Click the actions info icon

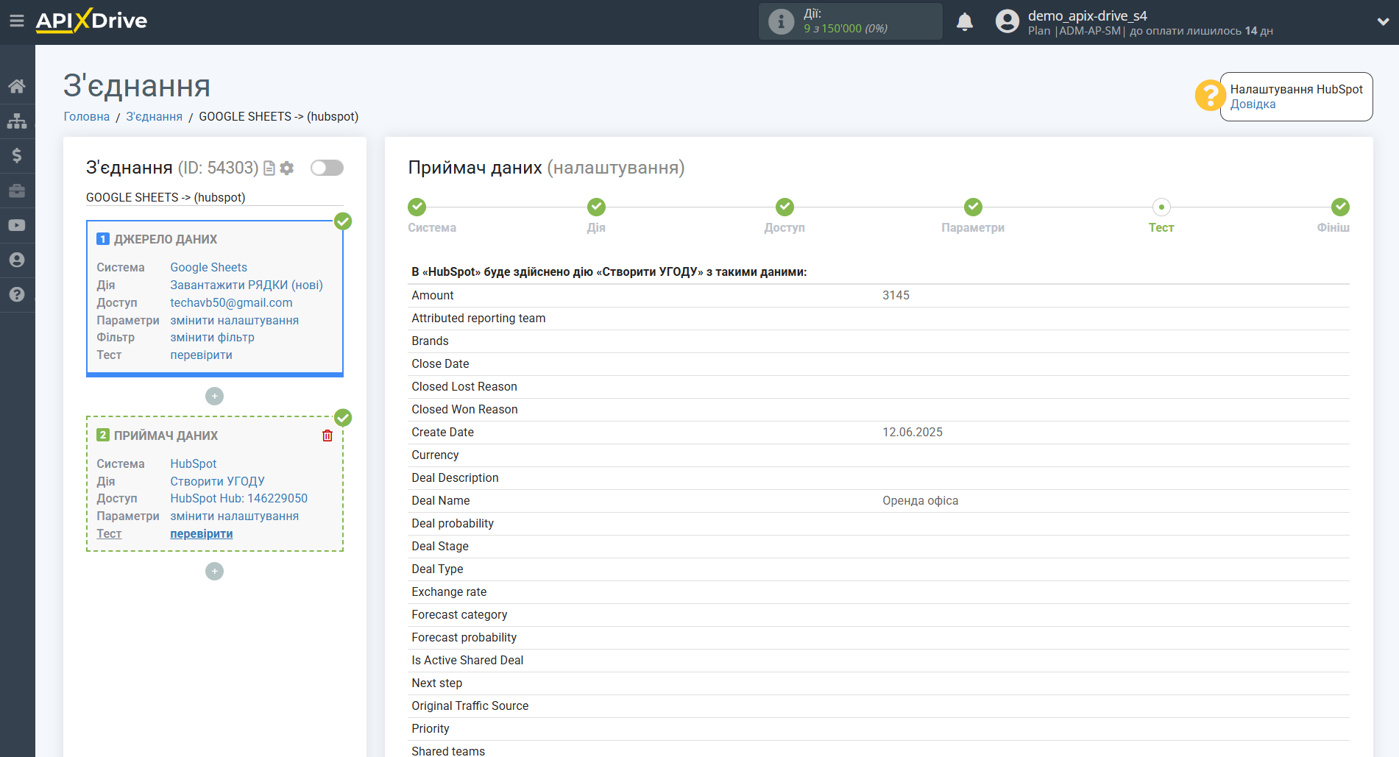pyautogui.click(x=781, y=21)
